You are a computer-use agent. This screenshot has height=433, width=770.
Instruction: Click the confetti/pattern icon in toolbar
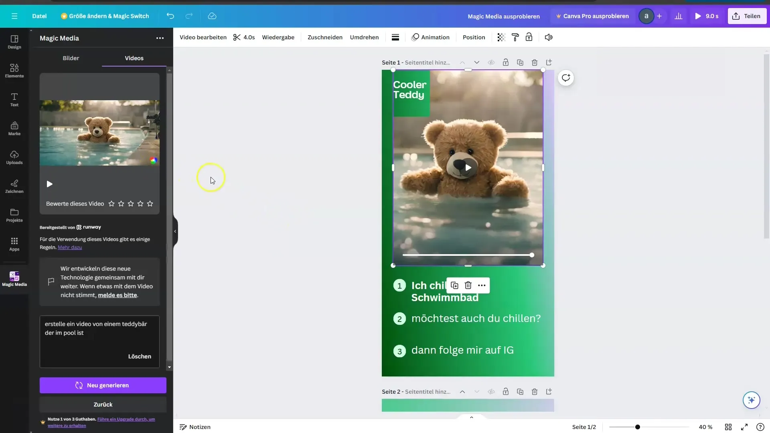(500, 37)
